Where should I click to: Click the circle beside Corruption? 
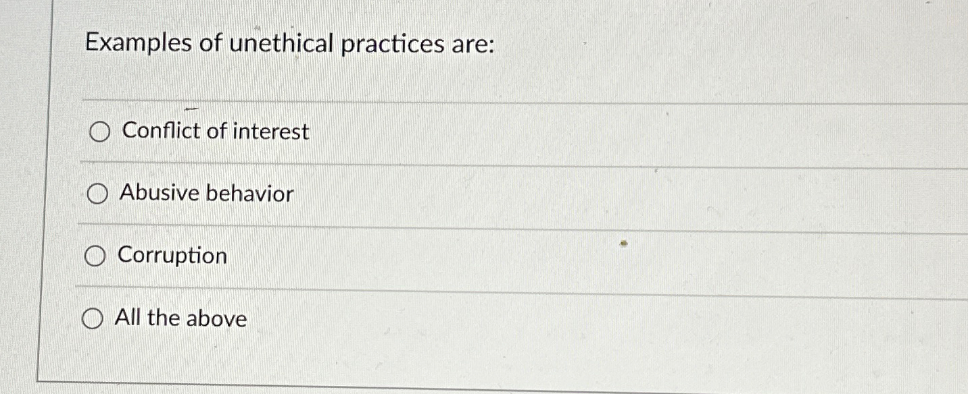click(95, 256)
